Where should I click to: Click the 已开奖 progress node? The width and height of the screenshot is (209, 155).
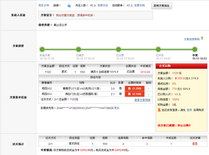[157, 49]
